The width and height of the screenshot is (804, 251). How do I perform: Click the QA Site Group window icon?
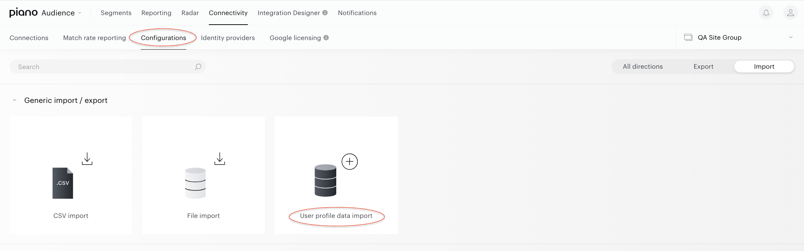[x=688, y=37]
